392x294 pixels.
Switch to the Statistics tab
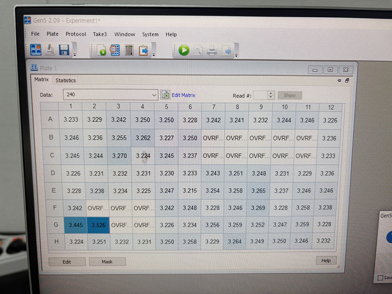click(65, 80)
